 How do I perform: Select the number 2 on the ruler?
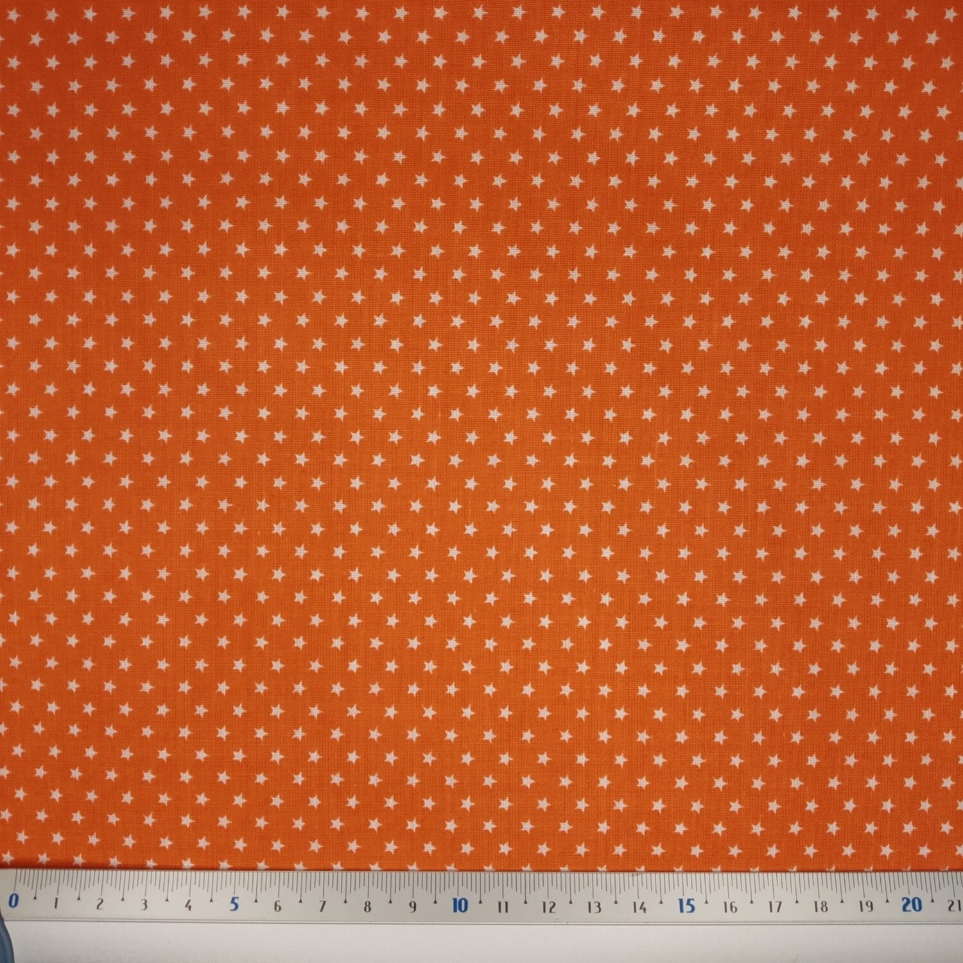[100, 905]
